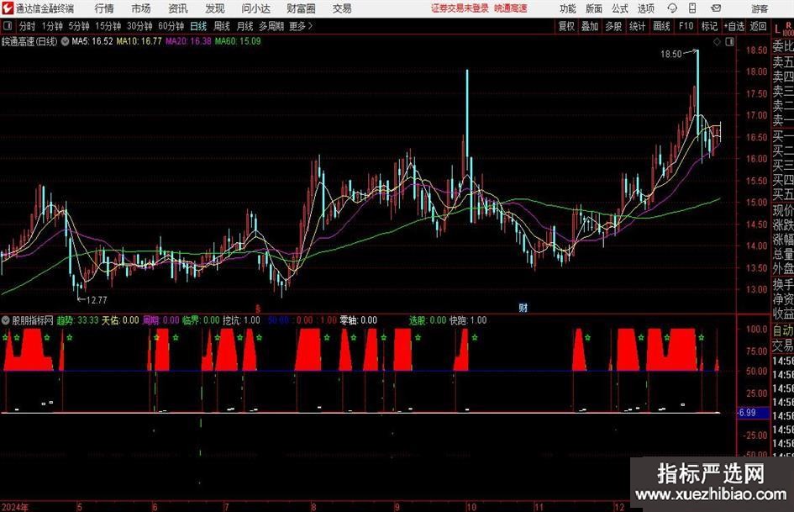Open the 功能 menu

click(568, 8)
